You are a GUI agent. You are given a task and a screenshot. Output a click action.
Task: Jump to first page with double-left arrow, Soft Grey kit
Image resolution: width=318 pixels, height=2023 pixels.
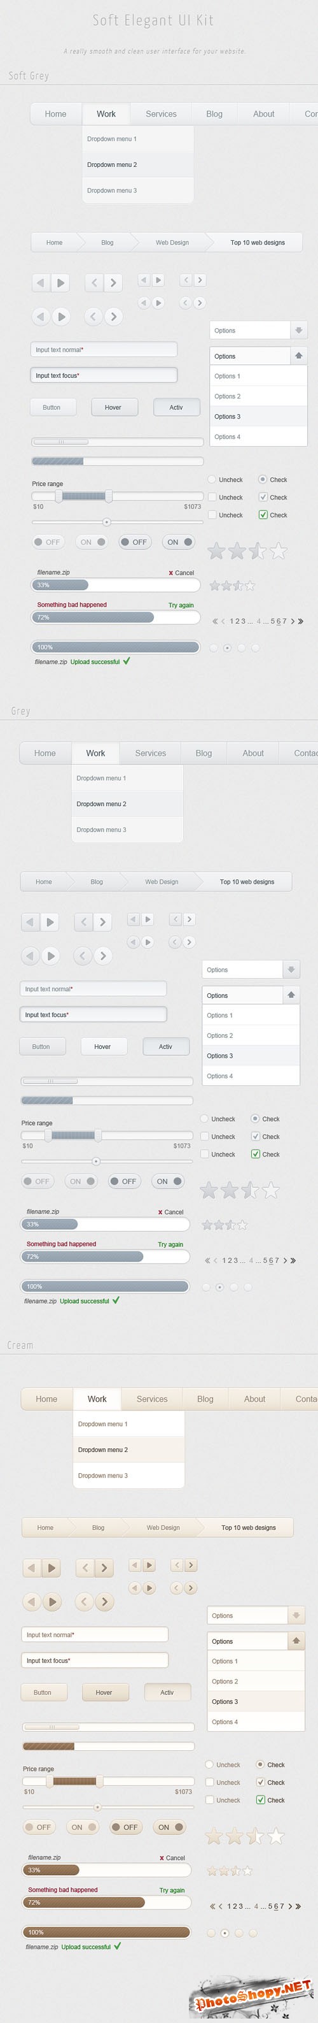tap(214, 621)
